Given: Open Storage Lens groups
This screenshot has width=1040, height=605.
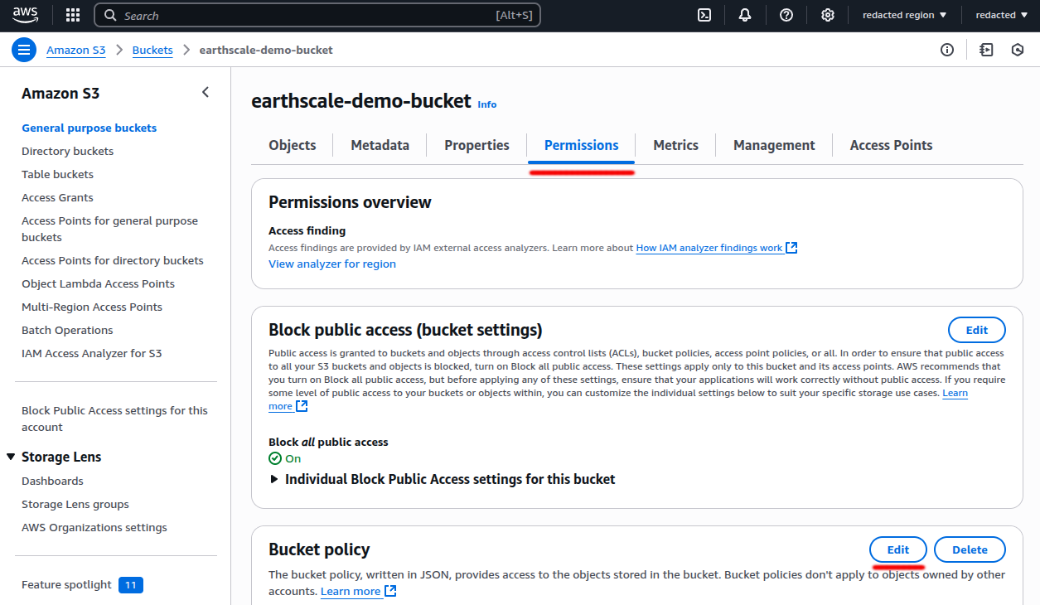Looking at the screenshot, I should click(x=75, y=504).
